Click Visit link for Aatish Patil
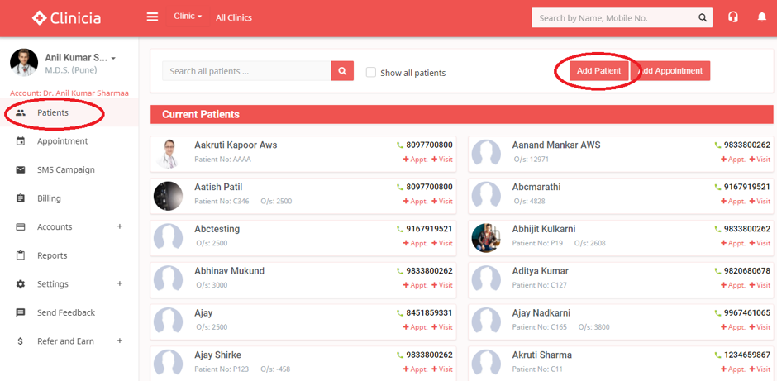This screenshot has height=381, width=777. point(442,201)
